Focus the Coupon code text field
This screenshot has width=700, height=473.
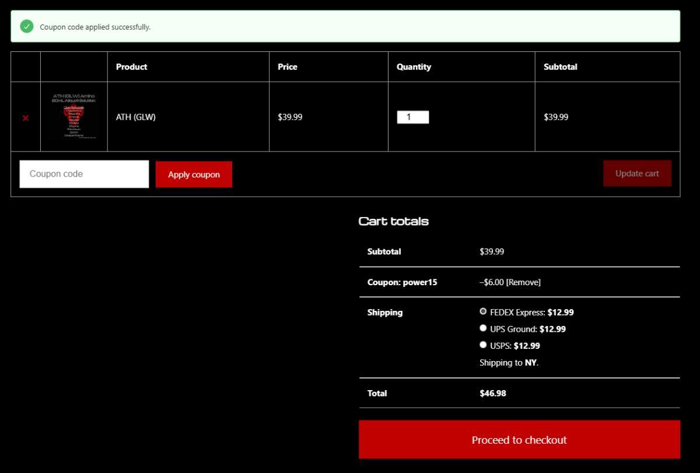click(84, 174)
